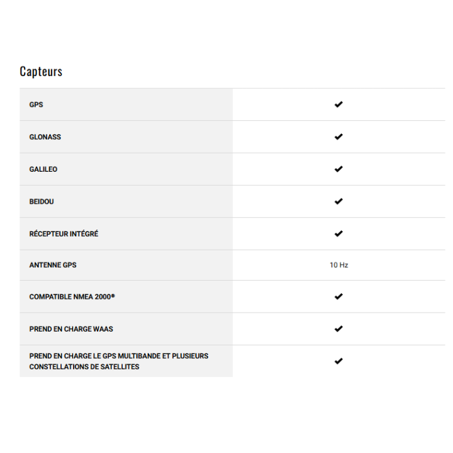This screenshot has width=453, height=453.
Task: Click the checkmark for Récepteur intégré
Action: tap(338, 233)
